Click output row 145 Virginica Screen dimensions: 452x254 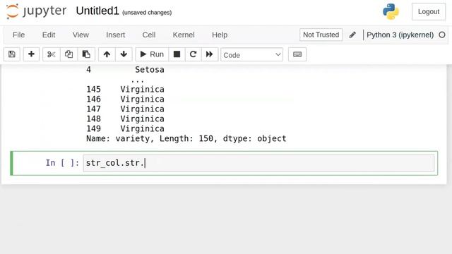[x=125, y=90]
